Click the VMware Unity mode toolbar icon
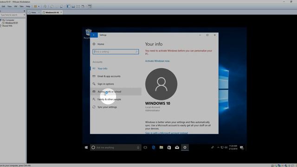Viewport: 297px width, 167px height. 83,6
